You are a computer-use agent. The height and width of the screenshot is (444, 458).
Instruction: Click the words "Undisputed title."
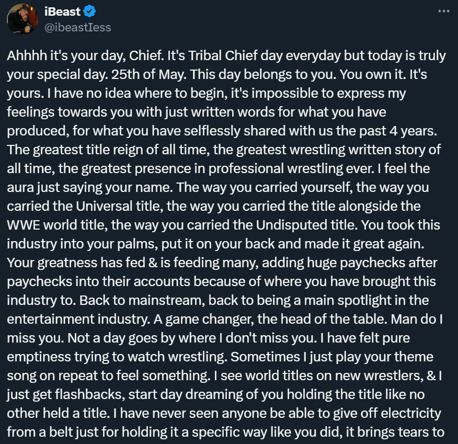coord(307,225)
